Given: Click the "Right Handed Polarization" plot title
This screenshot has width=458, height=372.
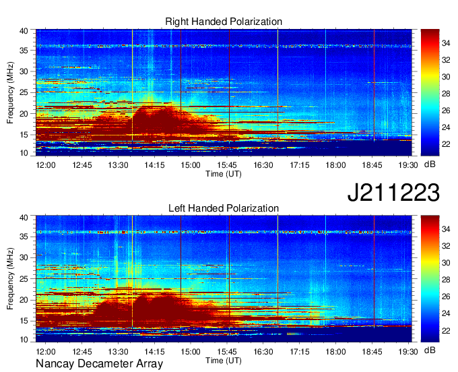Looking at the screenshot, I should 224,22.
